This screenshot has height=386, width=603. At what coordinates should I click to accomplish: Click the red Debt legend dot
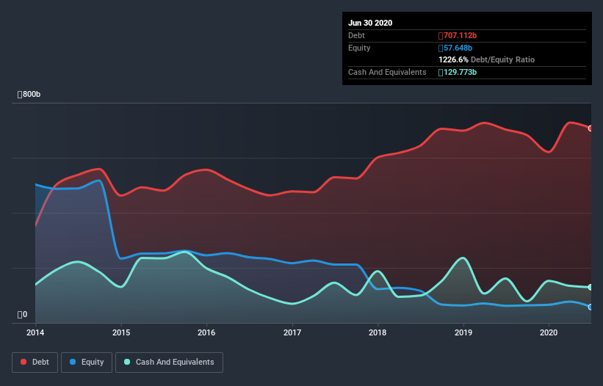pos(24,362)
